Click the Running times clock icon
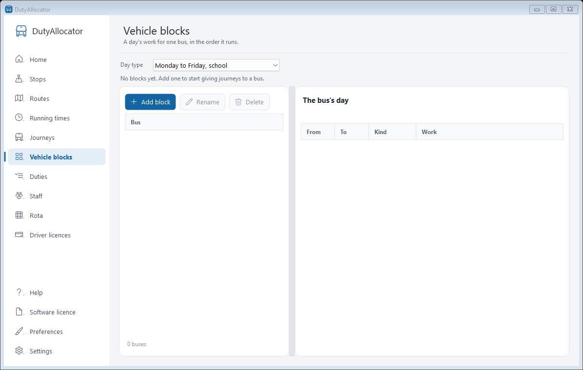The height and width of the screenshot is (370, 583). click(x=19, y=117)
